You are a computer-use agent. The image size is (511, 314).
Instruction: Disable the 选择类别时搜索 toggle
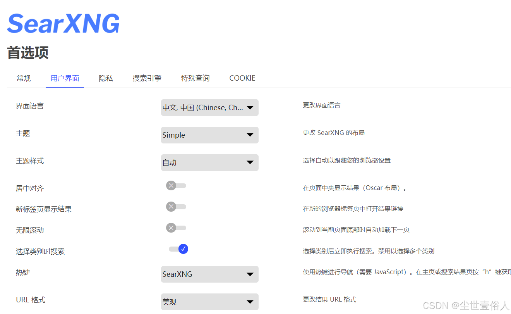pos(178,249)
